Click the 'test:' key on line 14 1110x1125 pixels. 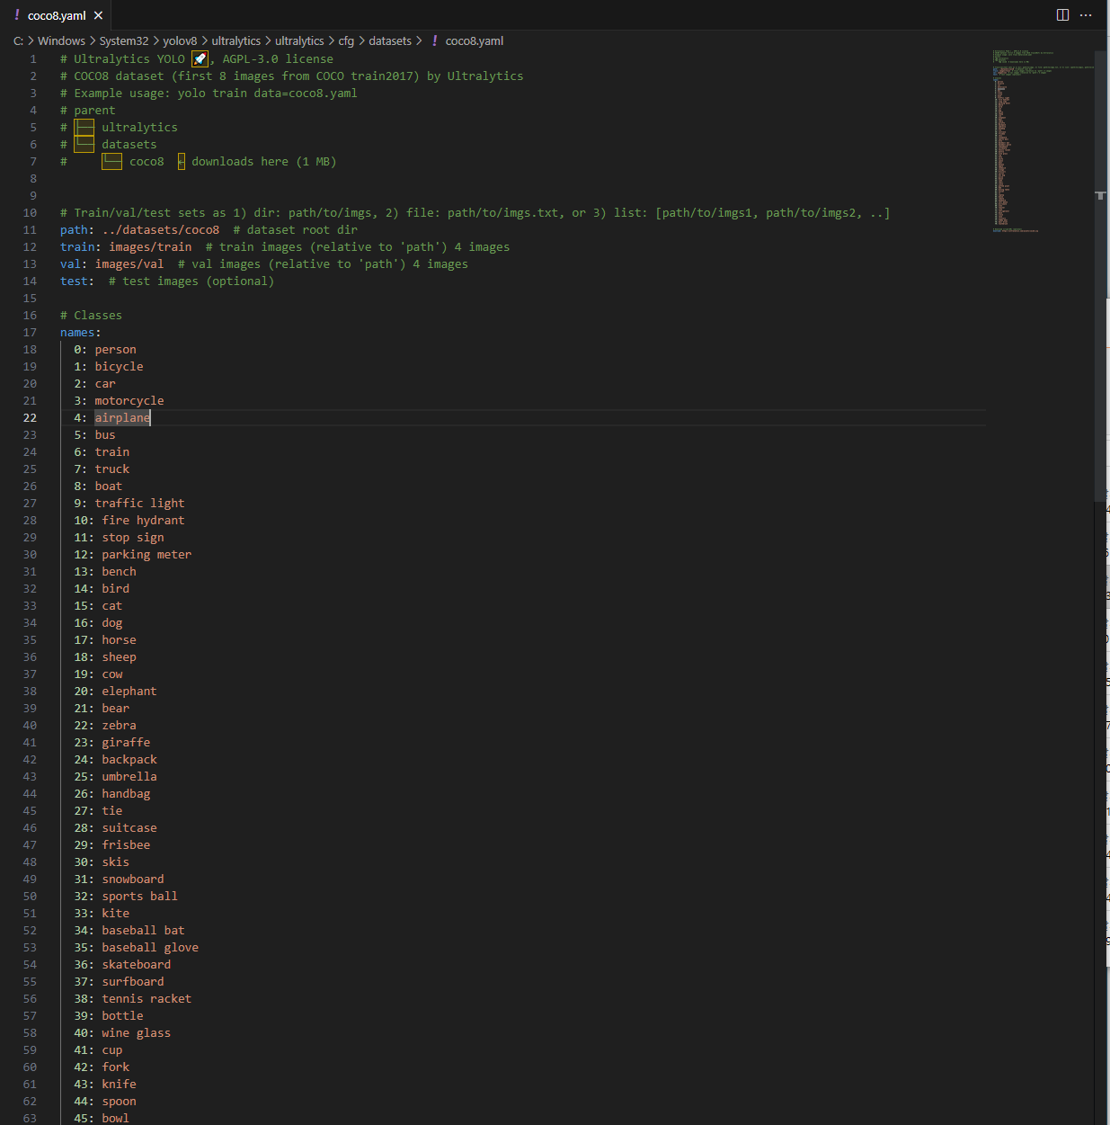click(76, 281)
